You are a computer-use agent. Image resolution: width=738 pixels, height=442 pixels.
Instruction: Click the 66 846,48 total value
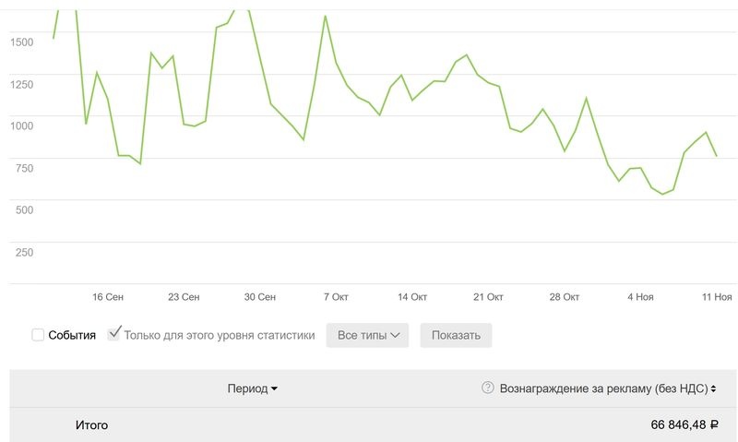678,425
